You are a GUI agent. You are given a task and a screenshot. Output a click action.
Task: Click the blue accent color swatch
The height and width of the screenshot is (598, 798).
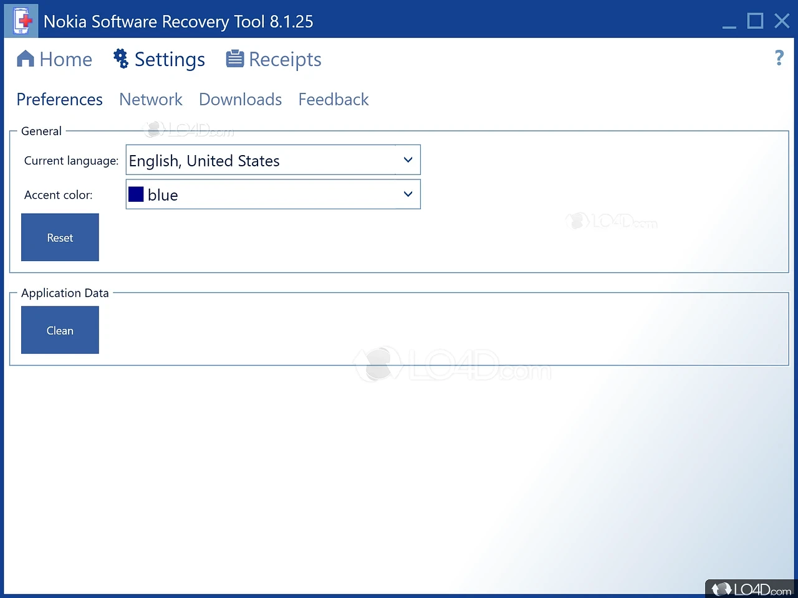tap(136, 194)
